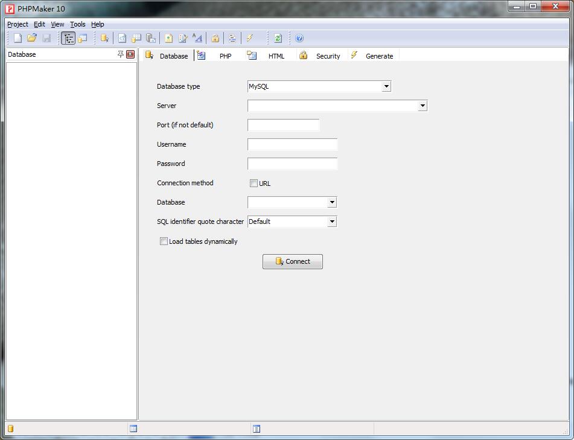Click the Open Project folder icon
Screen dimensions: 574x440
32,38
